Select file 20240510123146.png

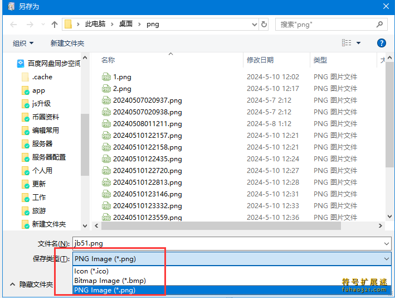(148, 194)
